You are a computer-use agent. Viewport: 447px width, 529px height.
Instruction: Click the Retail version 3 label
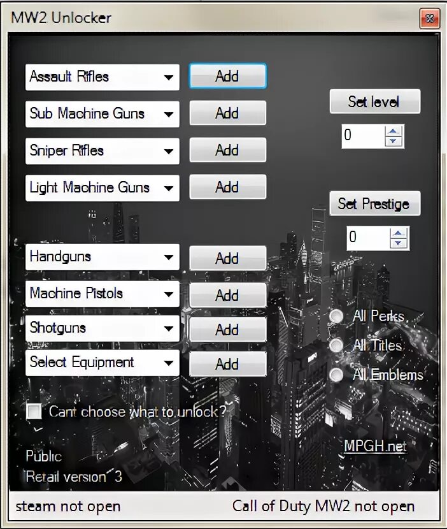pyautogui.click(x=74, y=477)
